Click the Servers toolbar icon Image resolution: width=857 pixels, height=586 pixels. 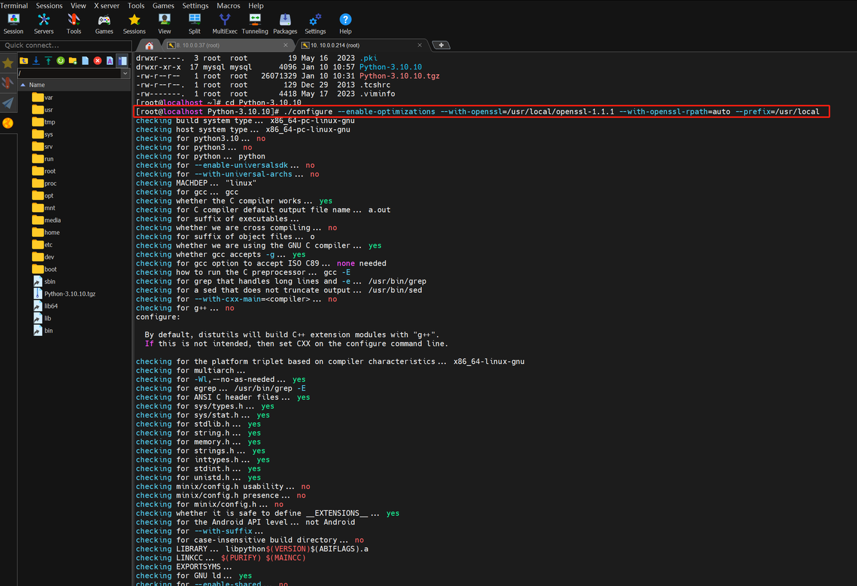pyautogui.click(x=44, y=23)
